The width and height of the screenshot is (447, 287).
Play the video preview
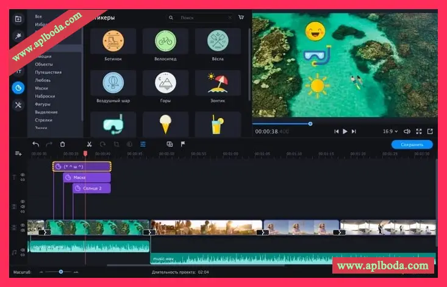(x=345, y=131)
